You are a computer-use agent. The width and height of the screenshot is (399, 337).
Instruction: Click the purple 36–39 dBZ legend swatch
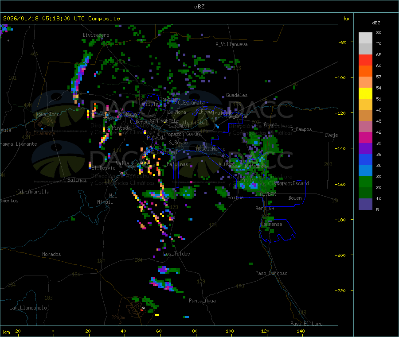coord(365,149)
